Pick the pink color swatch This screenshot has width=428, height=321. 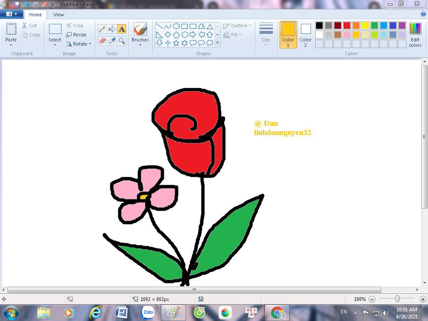347,35
